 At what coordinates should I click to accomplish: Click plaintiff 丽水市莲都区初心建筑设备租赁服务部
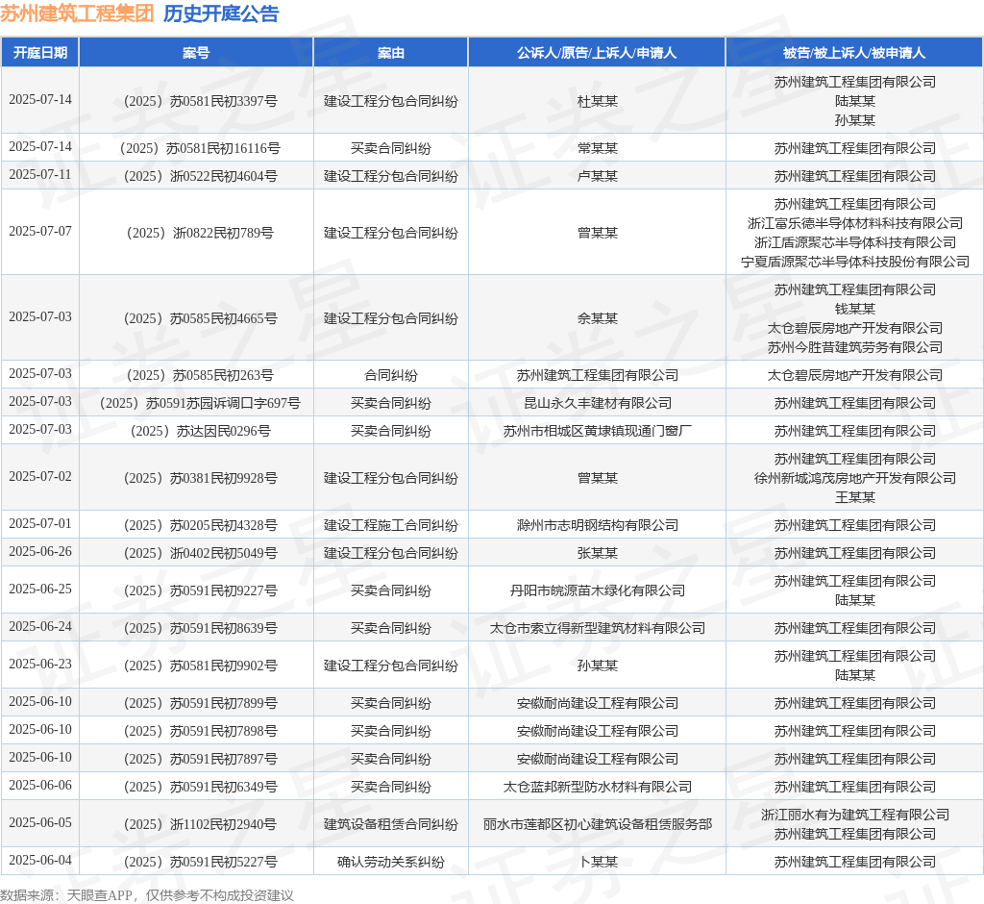click(x=598, y=824)
